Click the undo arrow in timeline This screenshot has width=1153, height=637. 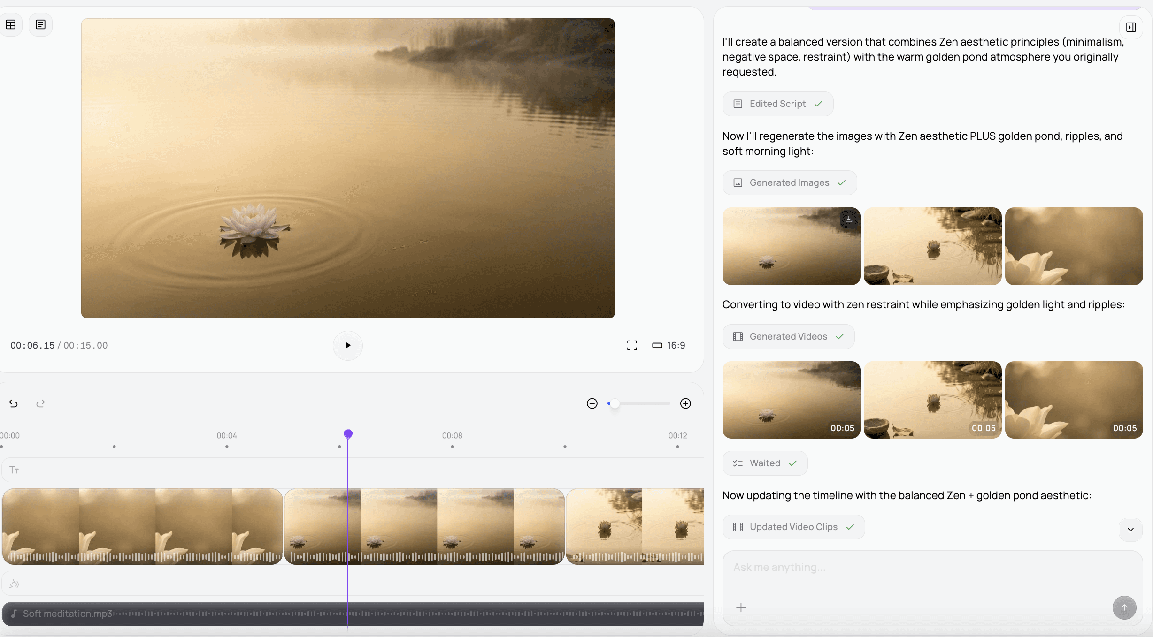[x=14, y=403]
